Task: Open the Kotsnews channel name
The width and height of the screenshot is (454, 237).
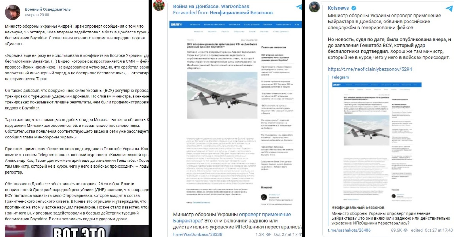Action: pos(338,8)
